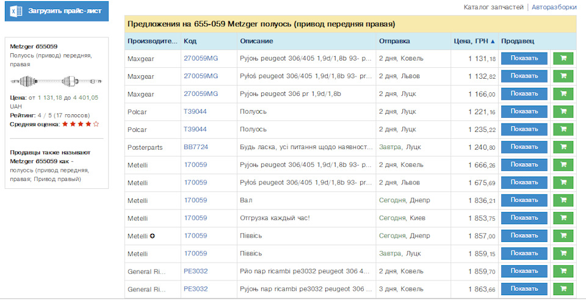
Task: Click the first red rating star
Action: point(65,124)
